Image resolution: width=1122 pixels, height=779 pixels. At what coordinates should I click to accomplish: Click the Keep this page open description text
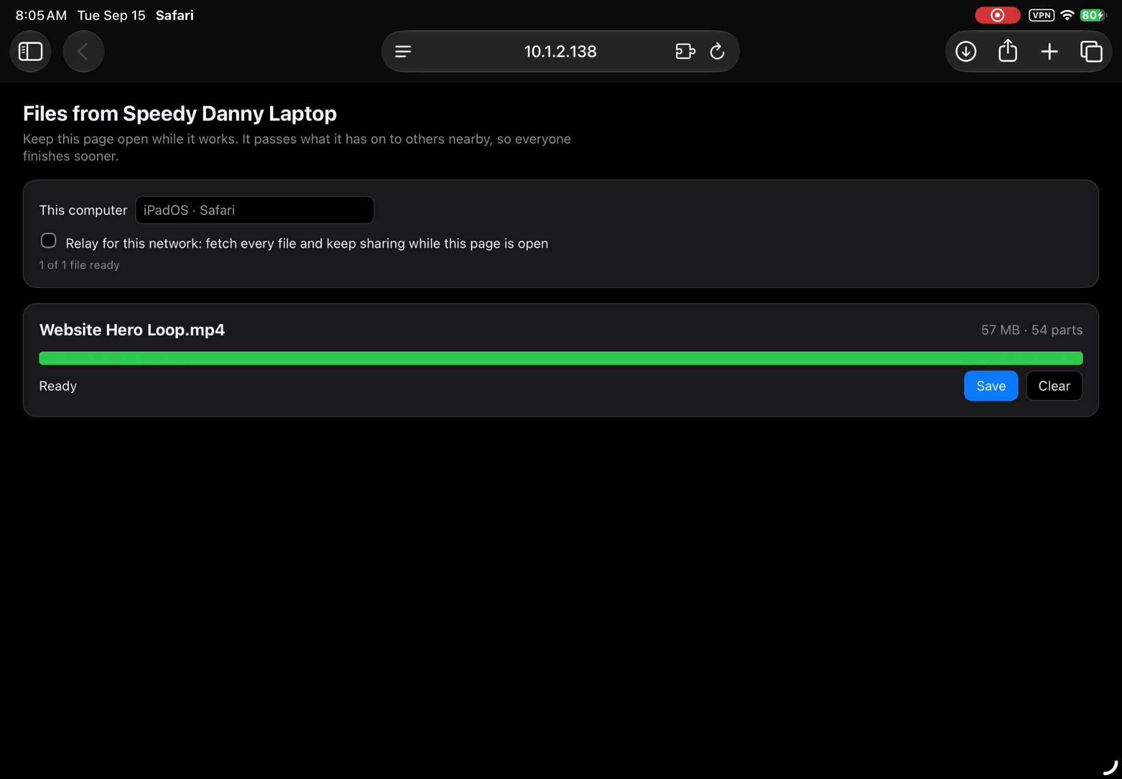297,147
